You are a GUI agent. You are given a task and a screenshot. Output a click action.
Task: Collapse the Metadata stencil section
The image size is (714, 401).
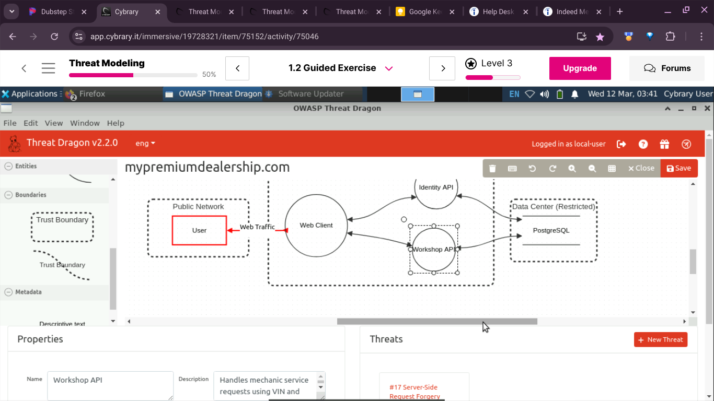click(8, 292)
